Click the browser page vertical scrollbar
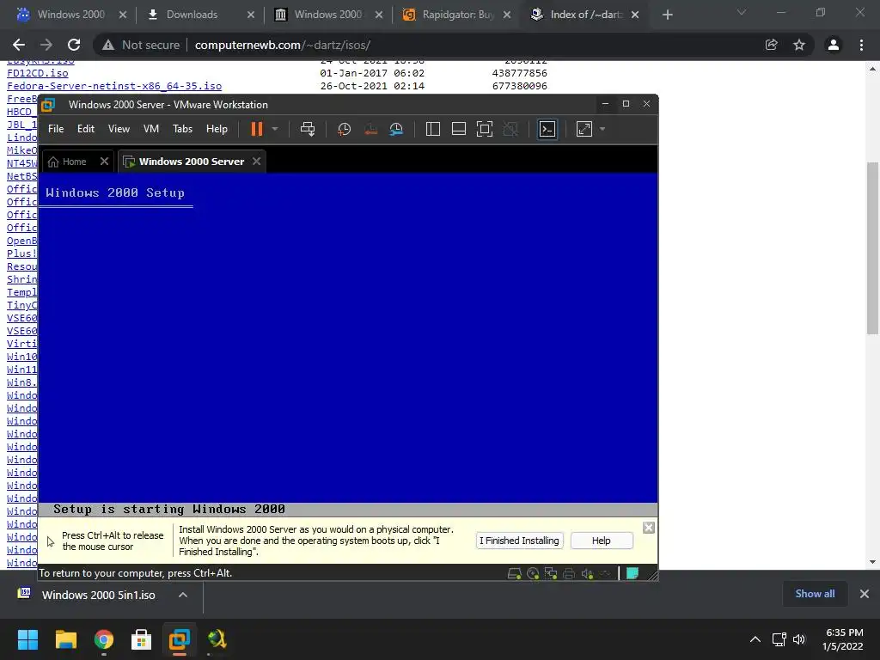880x660 pixels. pyautogui.click(x=873, y=248)
